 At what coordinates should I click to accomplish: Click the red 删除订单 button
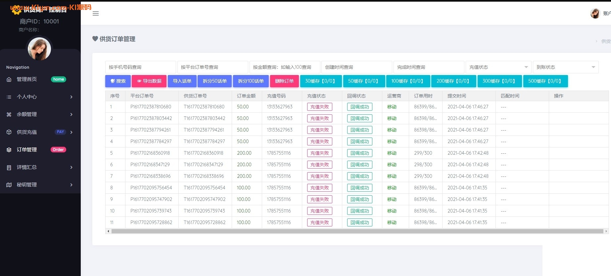pyautogui.click(x=284, y=81)
